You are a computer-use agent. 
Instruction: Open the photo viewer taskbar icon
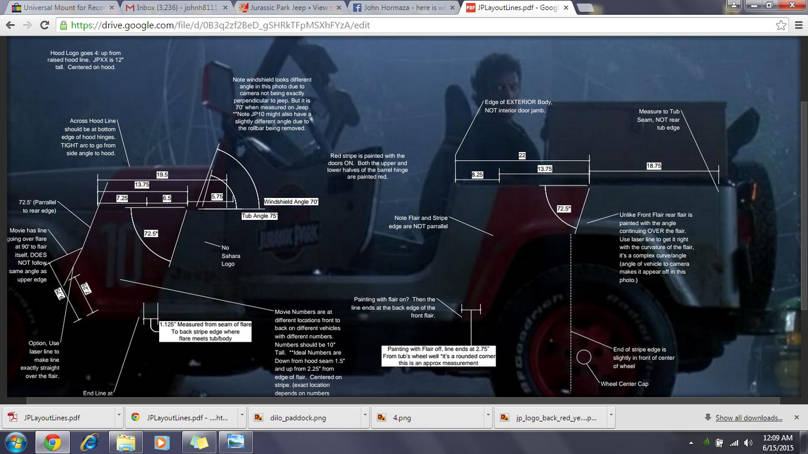(x=235, y=442)
